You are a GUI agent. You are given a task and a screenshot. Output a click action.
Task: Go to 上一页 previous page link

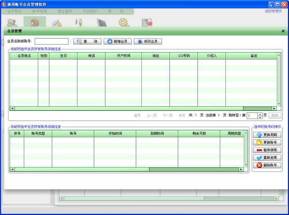coord(151,115)
